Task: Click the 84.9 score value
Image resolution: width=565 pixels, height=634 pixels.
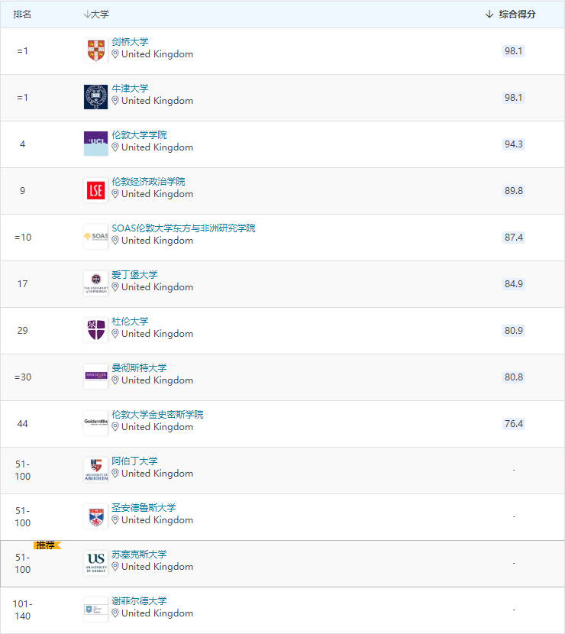Action: (x=514, y=284)
